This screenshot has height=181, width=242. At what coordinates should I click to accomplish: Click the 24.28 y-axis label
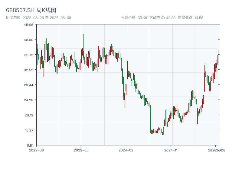point(28,100)
